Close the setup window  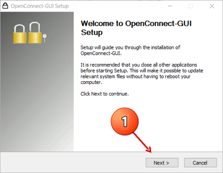tap(212, 6)
